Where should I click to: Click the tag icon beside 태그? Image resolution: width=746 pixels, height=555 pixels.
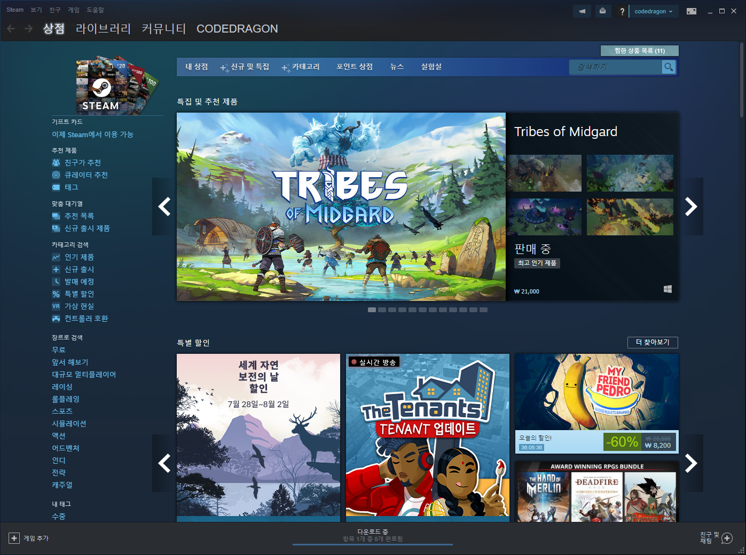(x=56, y=187)
